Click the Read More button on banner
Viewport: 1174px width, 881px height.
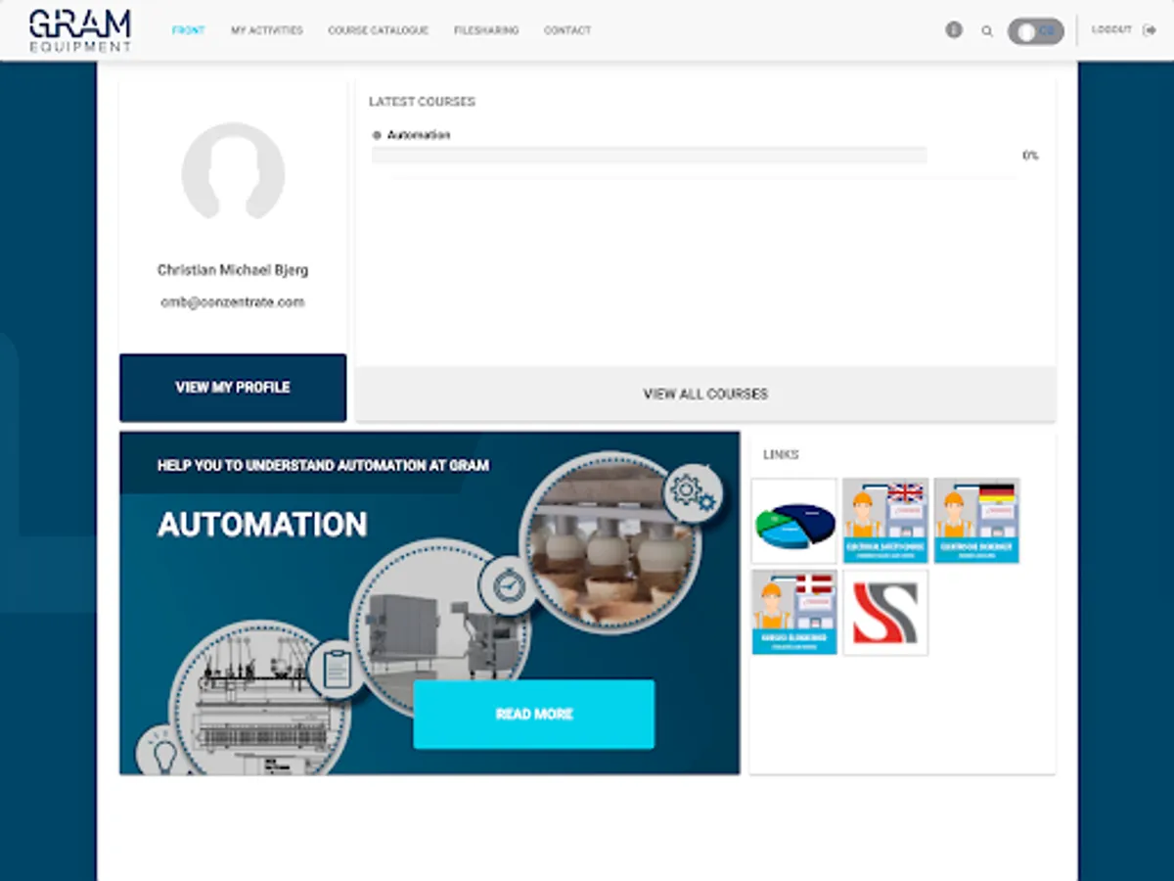pyautogui.click(x=534, y=715)
